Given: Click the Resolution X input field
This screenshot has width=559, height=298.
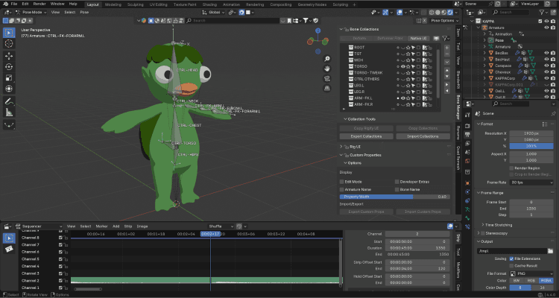Looking at the screenshot, I should pos(531,132).
